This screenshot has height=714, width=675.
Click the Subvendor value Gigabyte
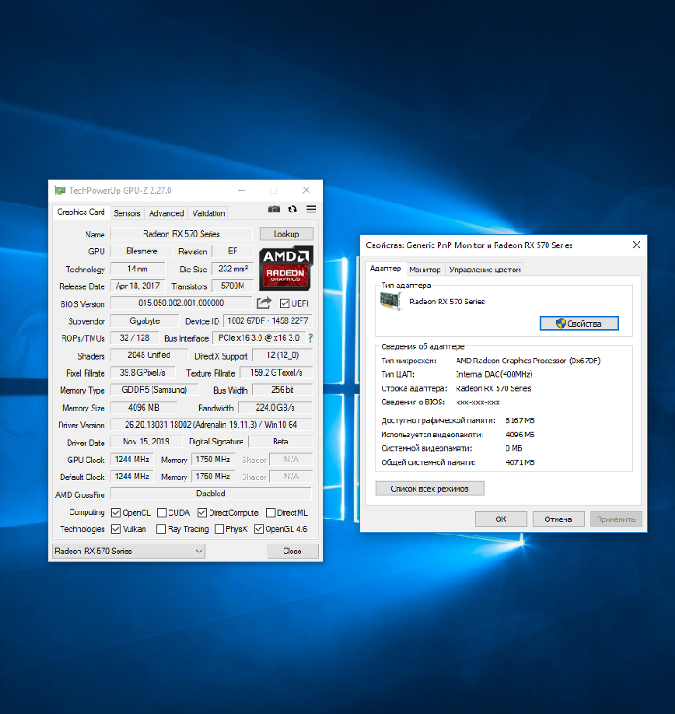(144, 320)
